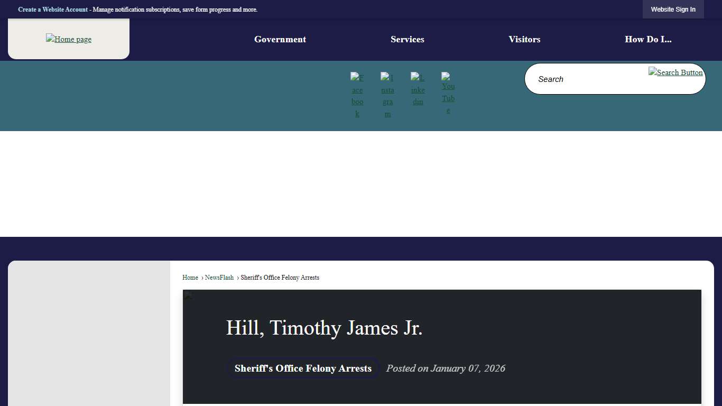The image size is (722, 406).
Task: Click the Home breadcrumb link
Action: click(x=190, y=278)
